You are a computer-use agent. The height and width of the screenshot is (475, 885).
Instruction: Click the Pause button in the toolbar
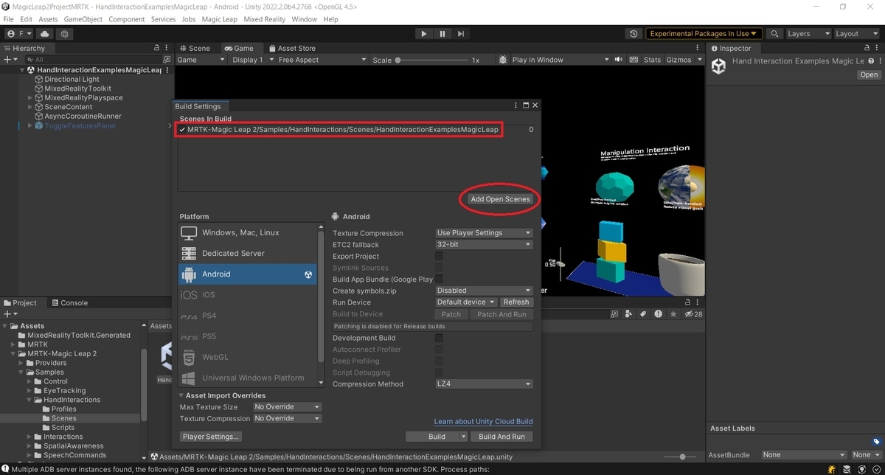click(x=442, y=34)
